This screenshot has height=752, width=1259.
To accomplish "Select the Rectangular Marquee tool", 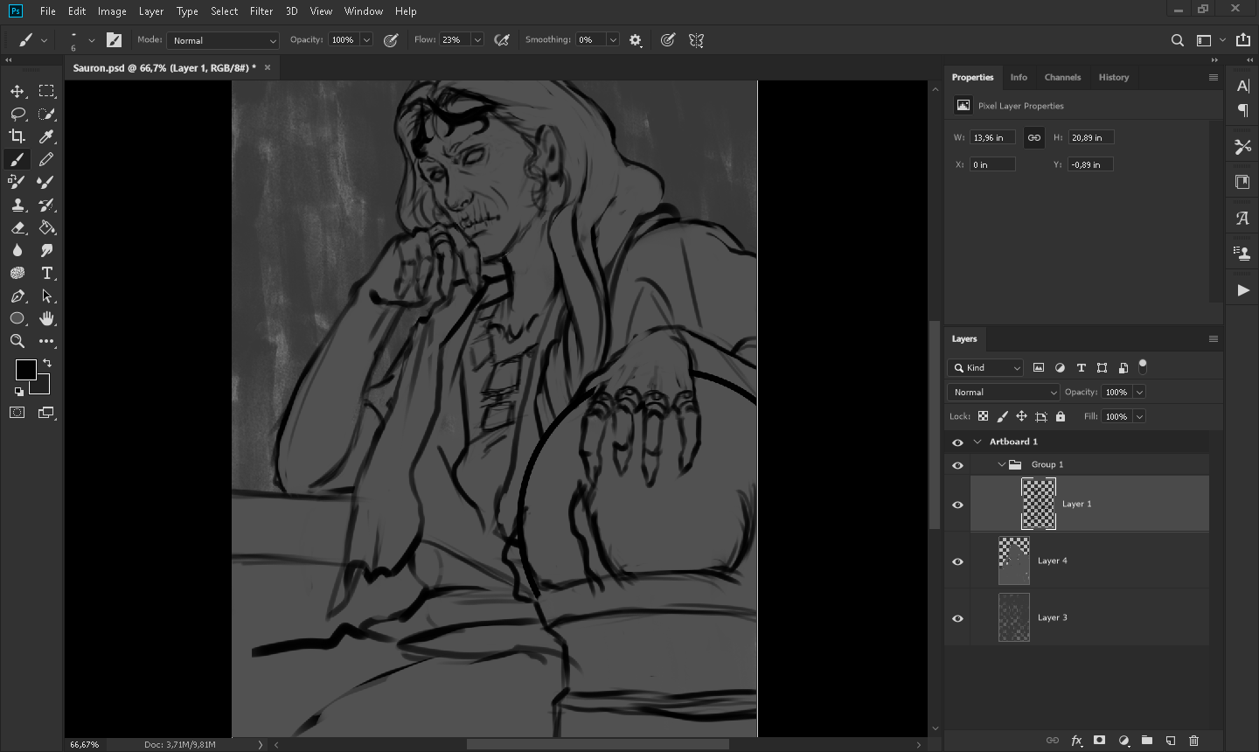I will click(x=46, y=91).
